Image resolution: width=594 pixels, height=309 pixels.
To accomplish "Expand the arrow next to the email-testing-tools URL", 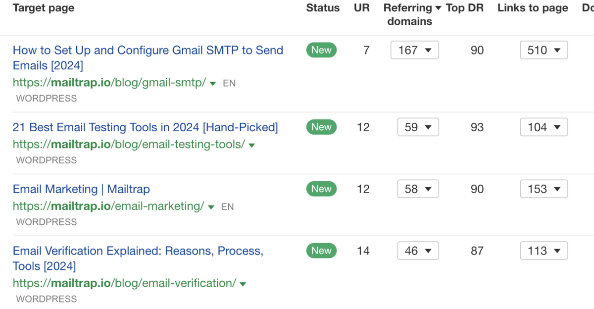I will pos(251,146).
